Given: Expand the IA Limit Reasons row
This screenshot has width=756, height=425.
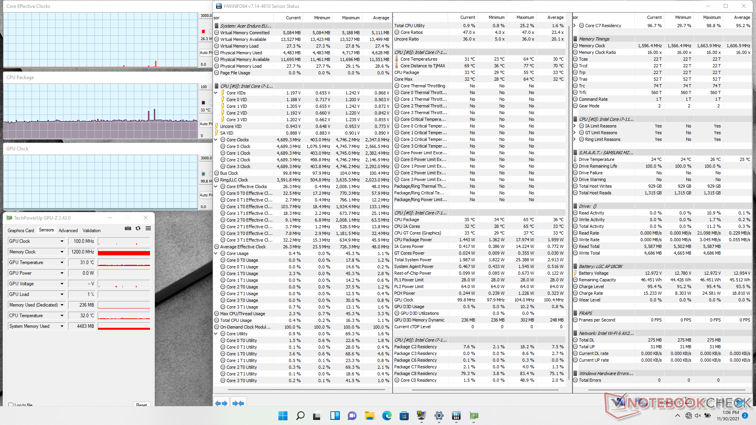Looking at the screenshot, I should tap(575, 126).
